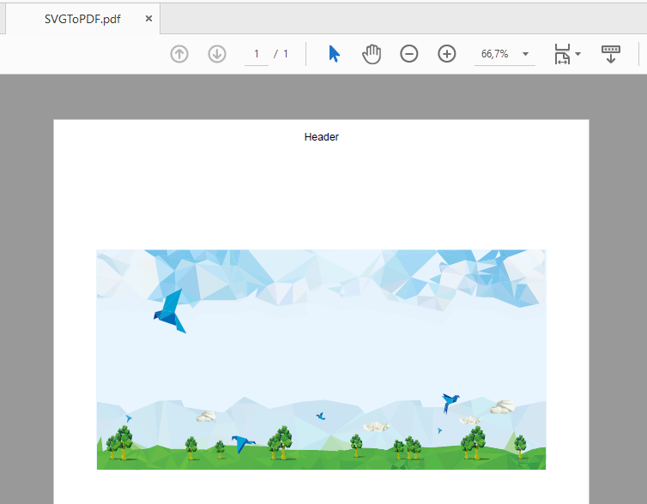Click the current page number field

257,54
